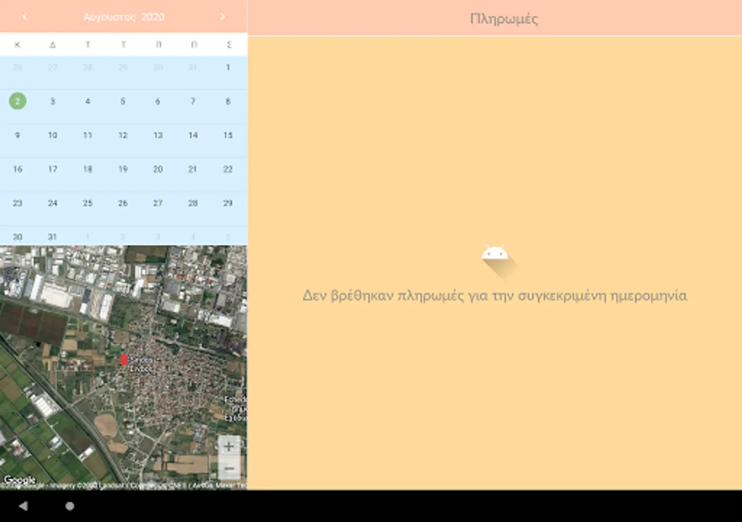
Task: Select date 23 in the calendar
Action: pos(17,203)
